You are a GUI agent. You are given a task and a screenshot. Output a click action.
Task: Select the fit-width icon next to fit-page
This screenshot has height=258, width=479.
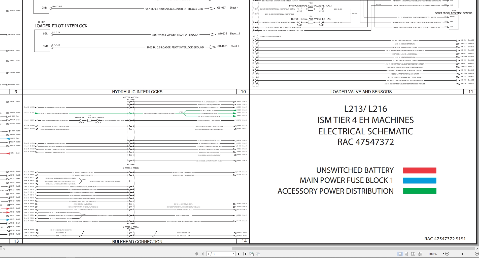coord(258,254)
